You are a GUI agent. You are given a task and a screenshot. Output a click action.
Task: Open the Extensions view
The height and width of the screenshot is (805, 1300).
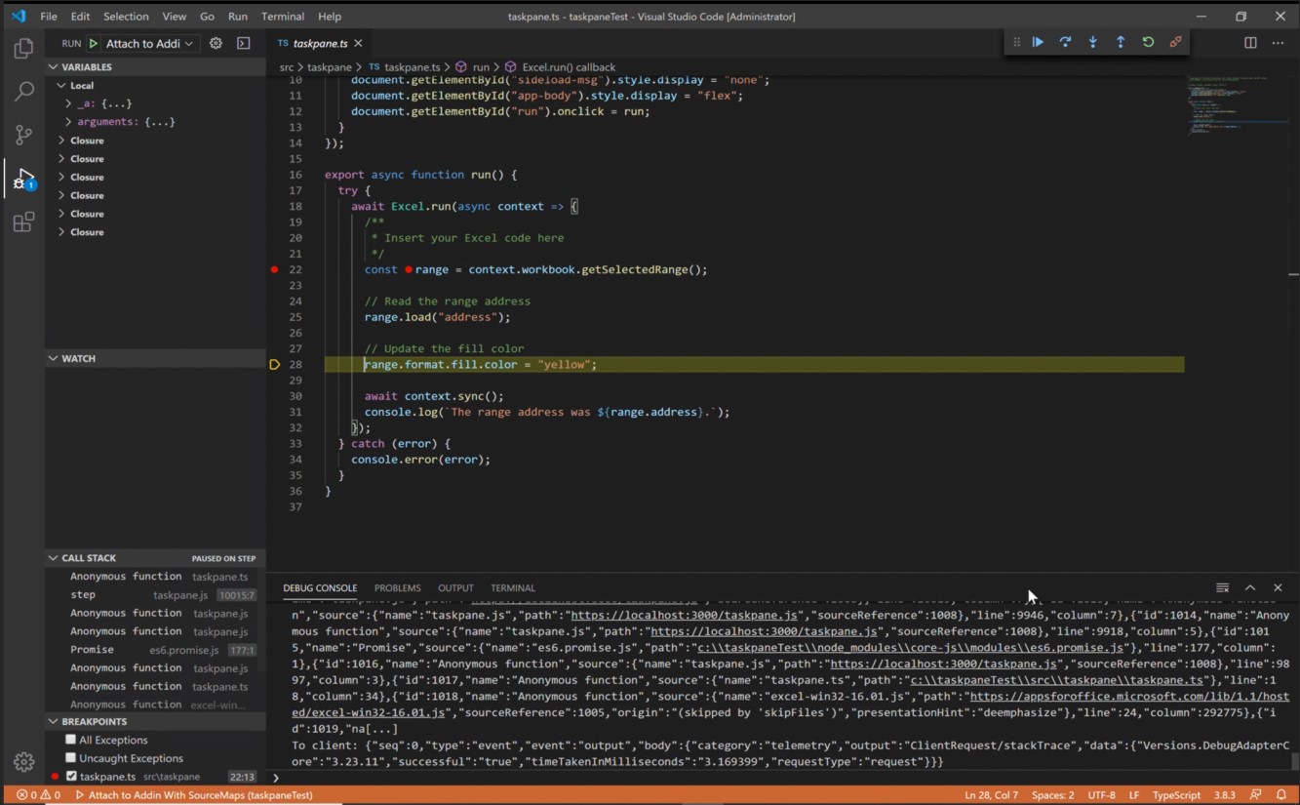click(23, 221)
